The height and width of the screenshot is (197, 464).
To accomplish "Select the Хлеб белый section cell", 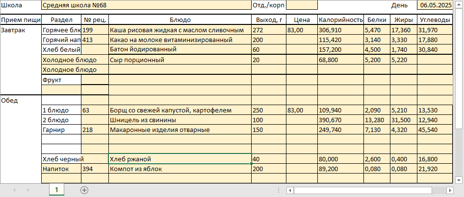I will pos(61,49).
